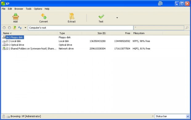Click the padlock icon in status bar
Viewport: 191px width, 120px height.
pos(4,116)
